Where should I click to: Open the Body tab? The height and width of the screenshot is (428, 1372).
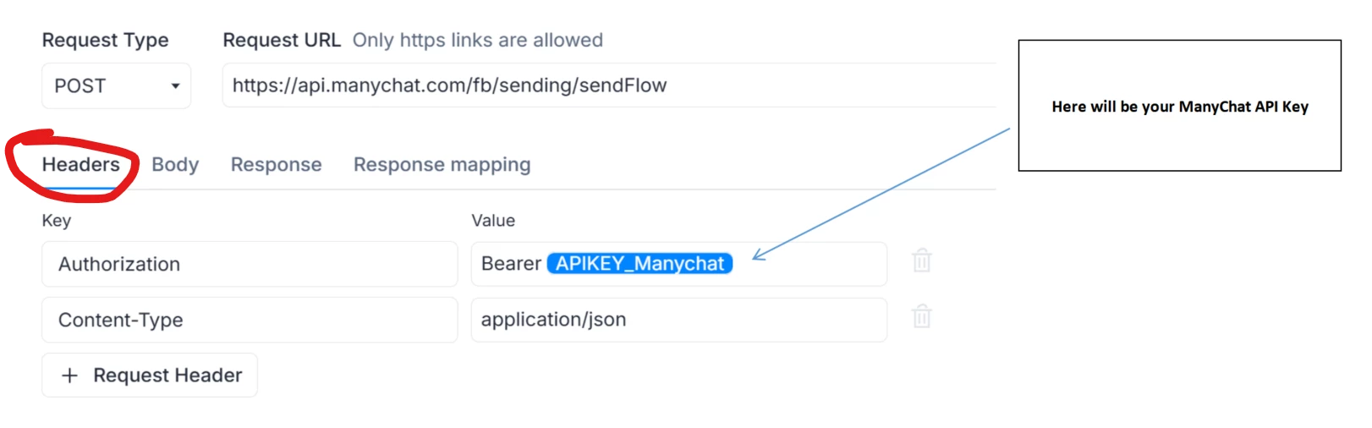175,164
